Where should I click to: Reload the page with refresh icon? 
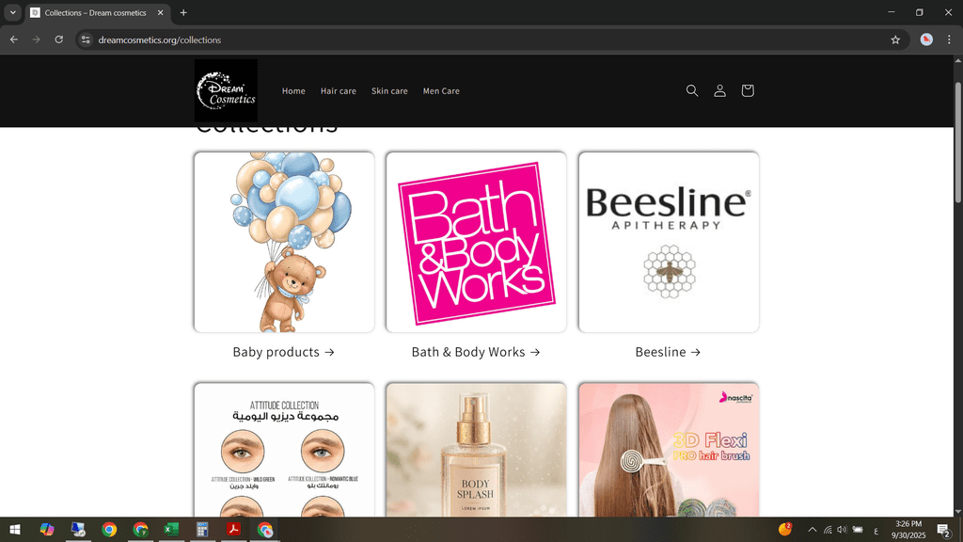click(x=59, y=40)
